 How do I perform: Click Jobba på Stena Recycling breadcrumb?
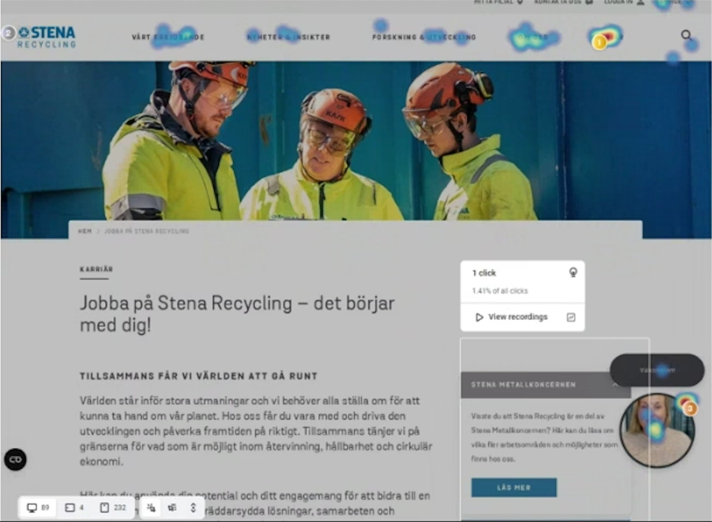coord(146,231)
